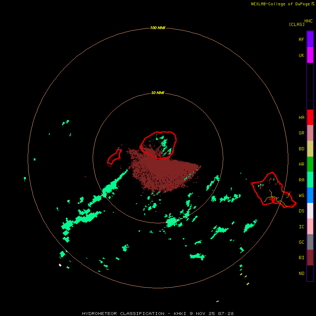316x316 pixels.
Task: Click the GC legend label
Action: coord(301,242)
